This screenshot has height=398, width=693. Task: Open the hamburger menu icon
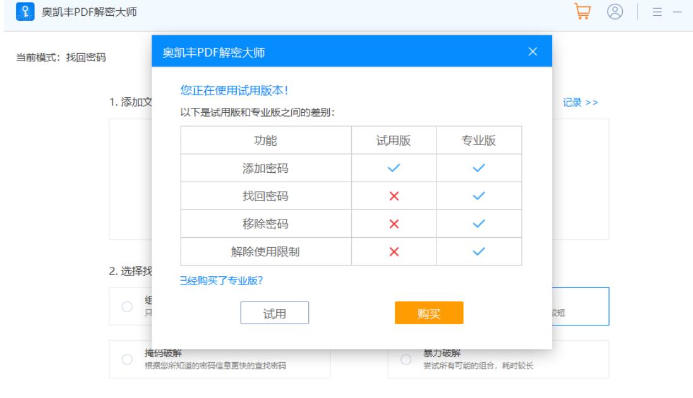[x=657, y=12]
